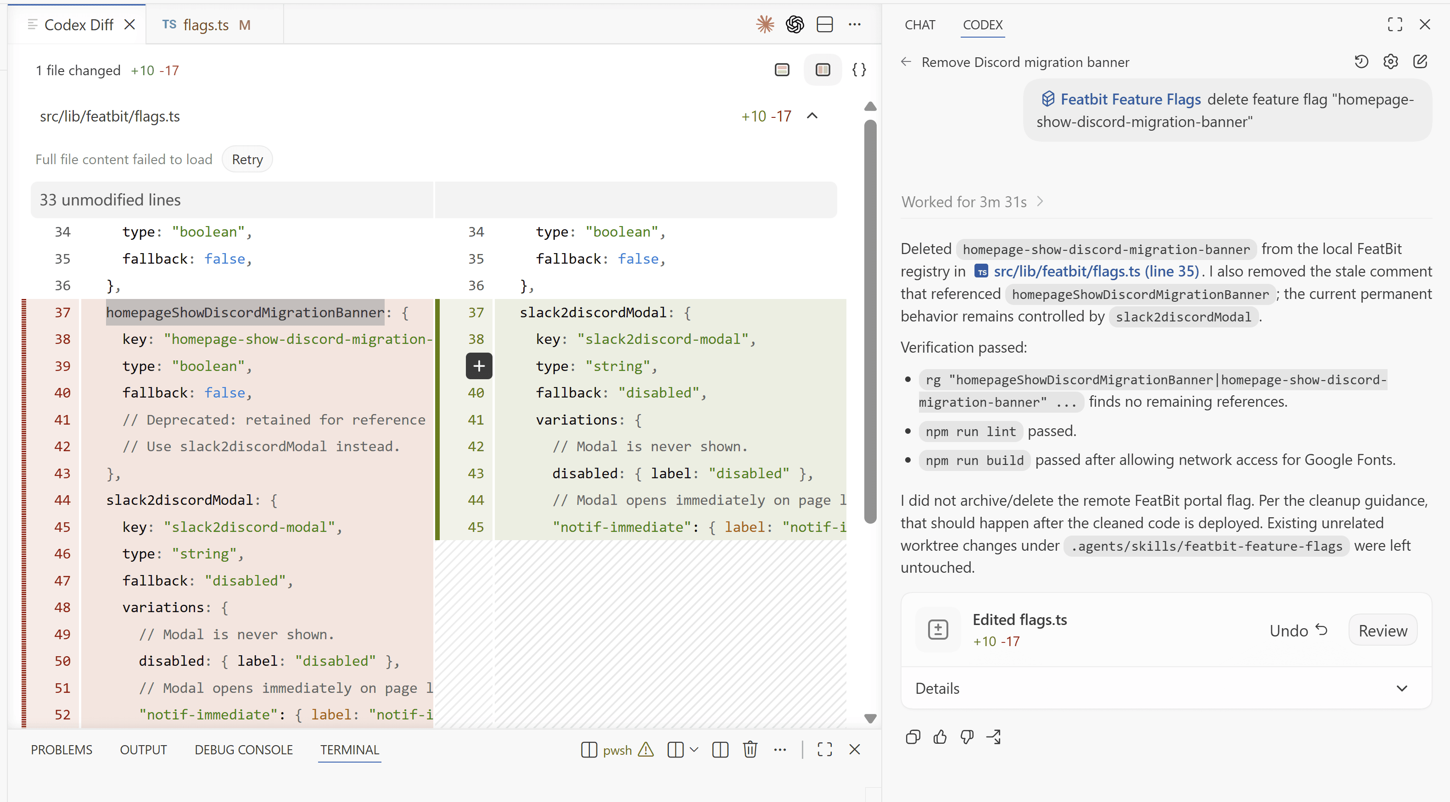1450x802 pixels.
Task: Open the CODEX panel tab
Action: tap(982, 25)
